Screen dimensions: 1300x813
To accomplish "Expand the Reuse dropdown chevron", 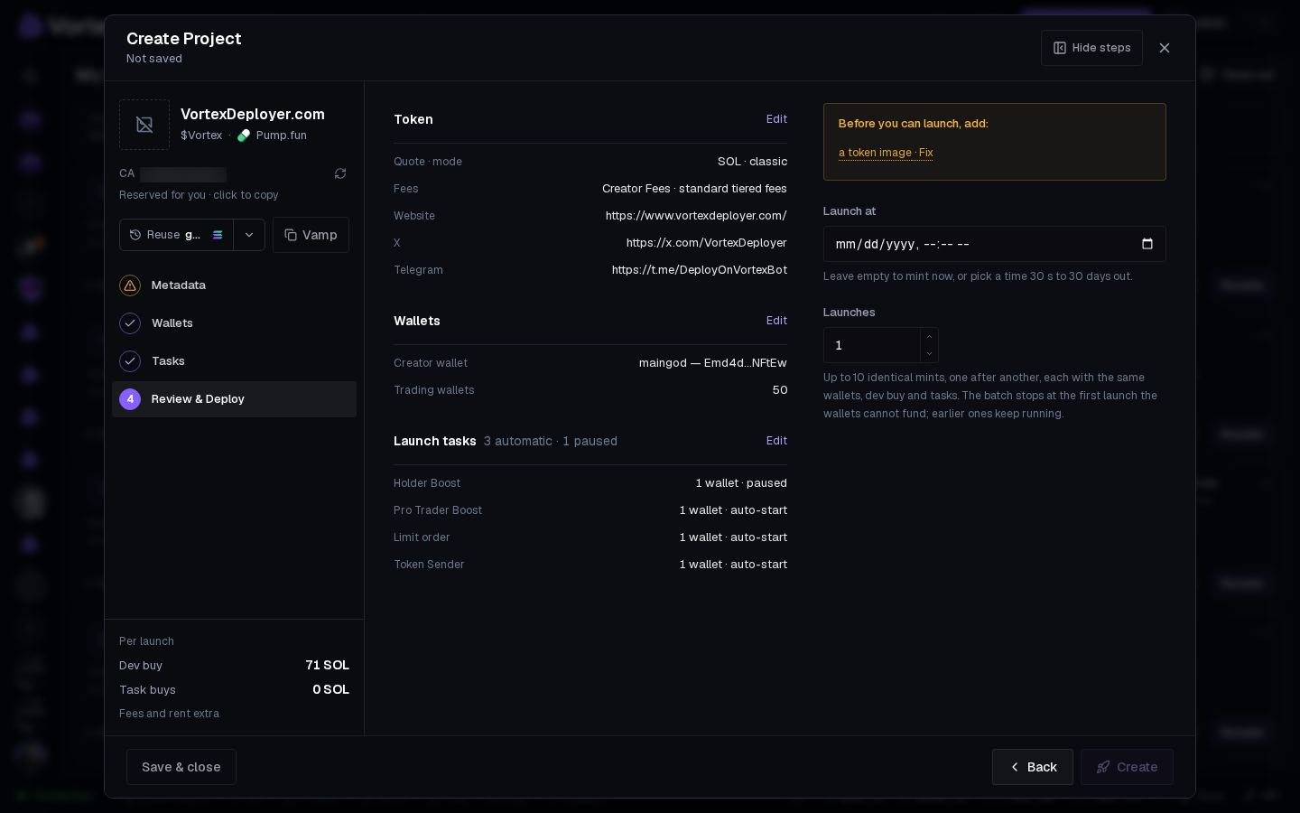I will click(x=249, y=235).
